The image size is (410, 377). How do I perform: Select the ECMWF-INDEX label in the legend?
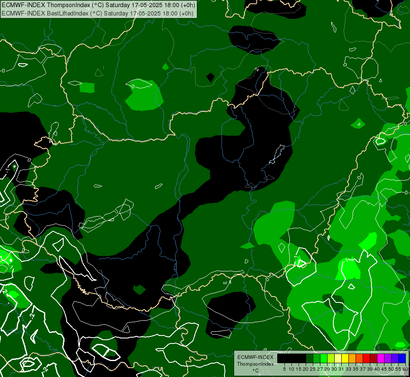point(255,357)
